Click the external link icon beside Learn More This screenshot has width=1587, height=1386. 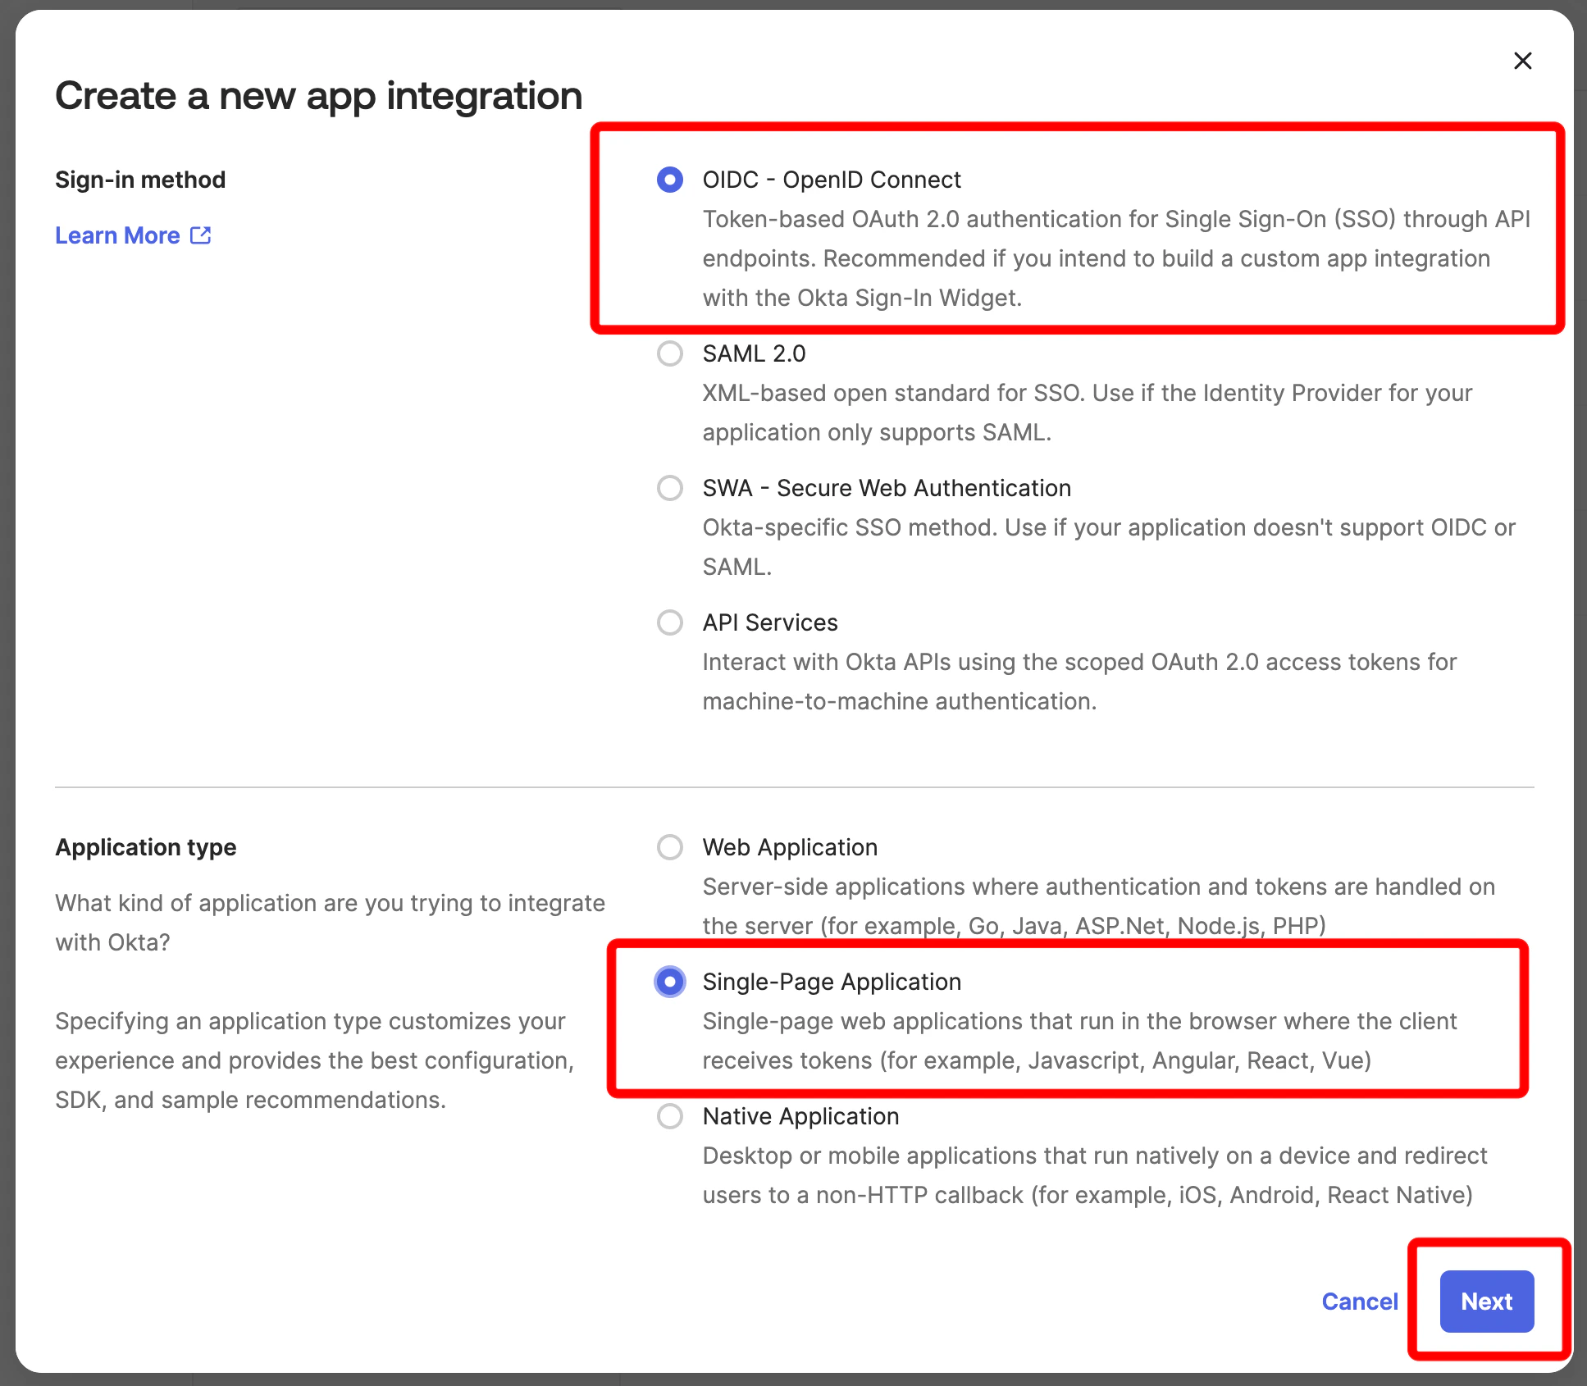point(201,235)
